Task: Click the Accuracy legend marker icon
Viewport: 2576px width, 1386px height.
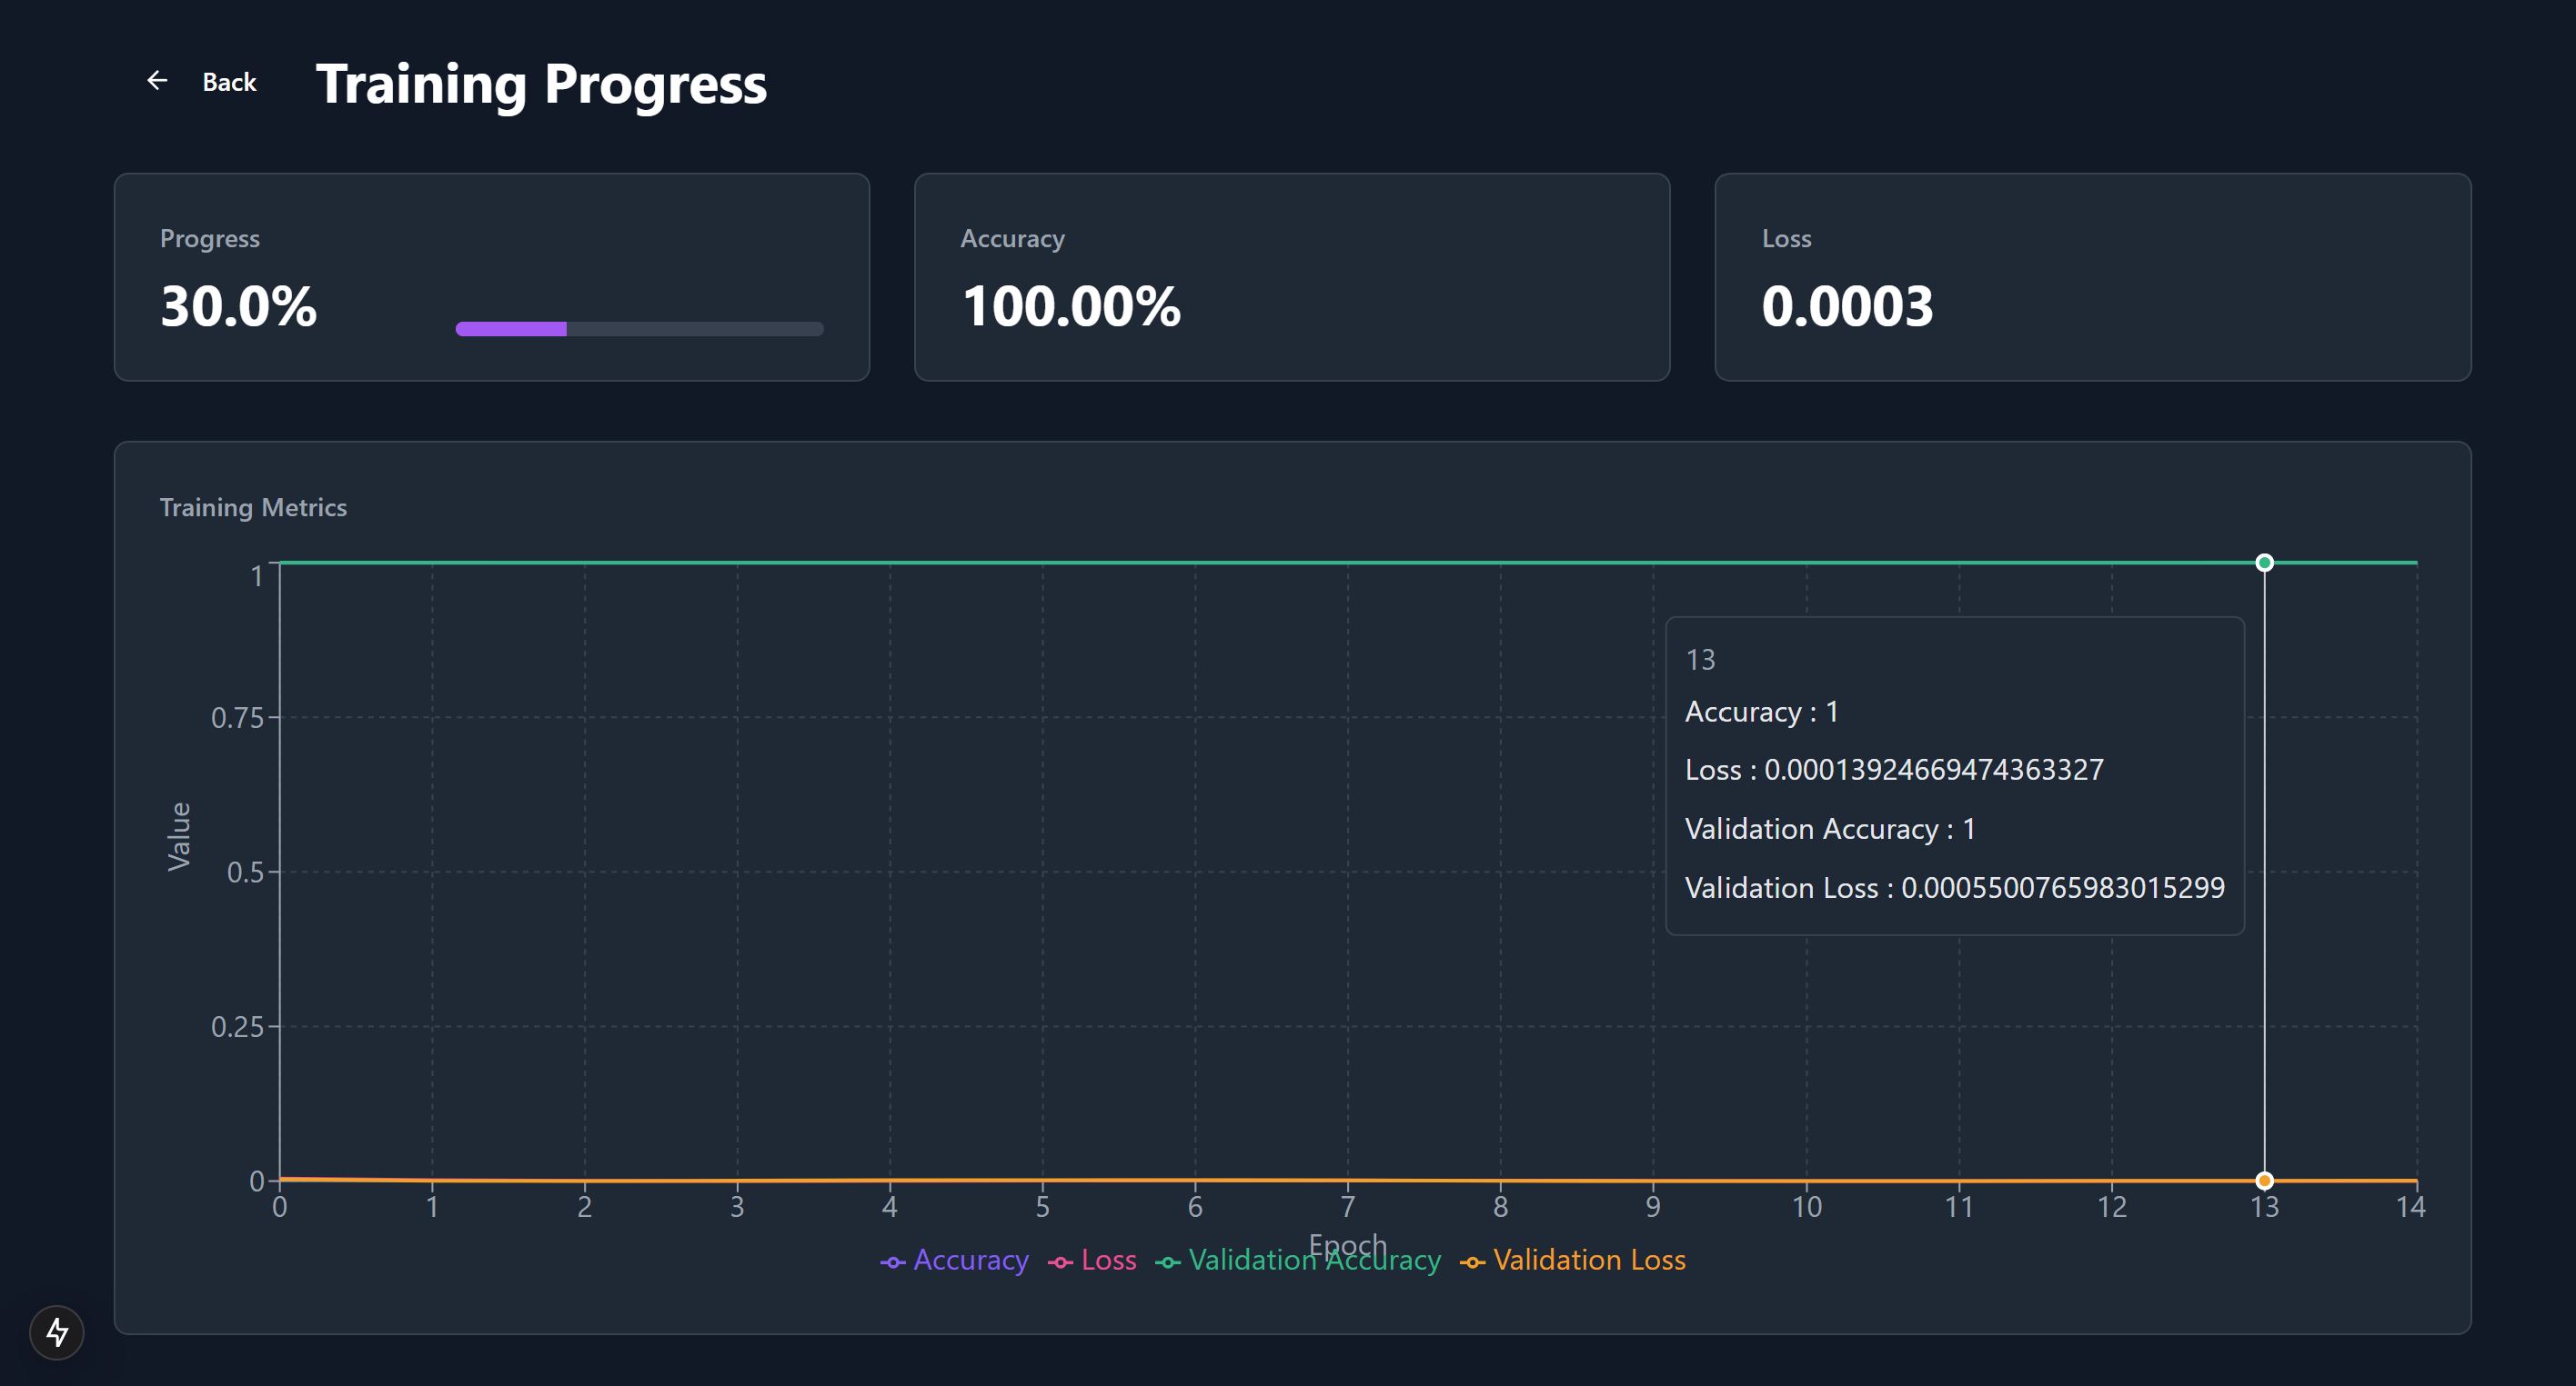Action: [x=892, y=1263]
